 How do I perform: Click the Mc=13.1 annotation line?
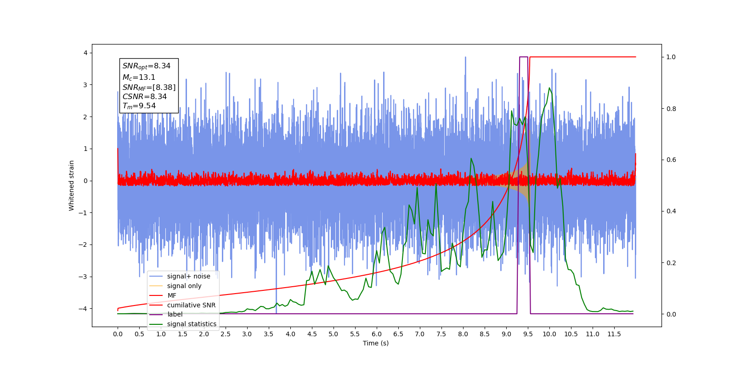139,78
